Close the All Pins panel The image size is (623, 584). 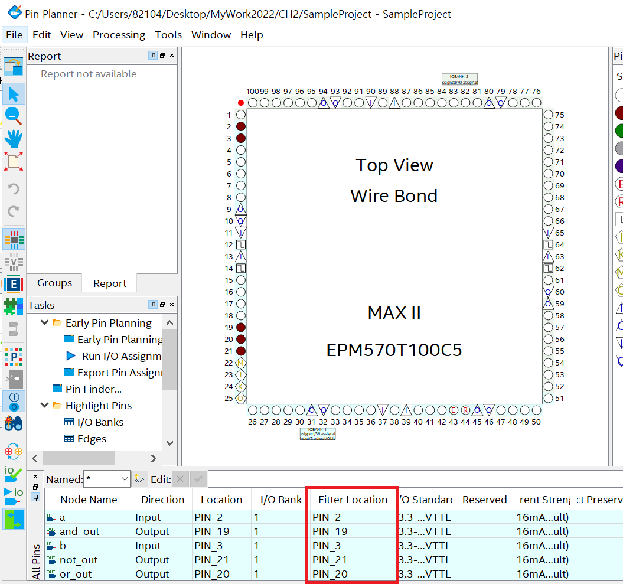coord(35,477)
